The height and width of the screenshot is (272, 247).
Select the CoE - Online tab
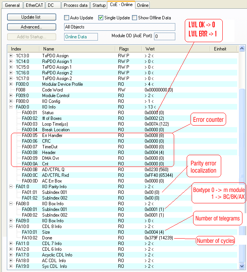[x=121, y=5]
